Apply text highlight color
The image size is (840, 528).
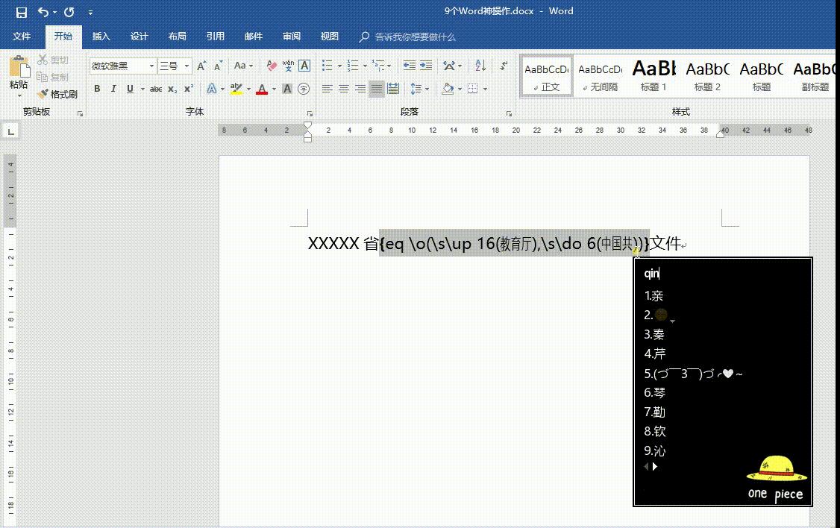237,88
